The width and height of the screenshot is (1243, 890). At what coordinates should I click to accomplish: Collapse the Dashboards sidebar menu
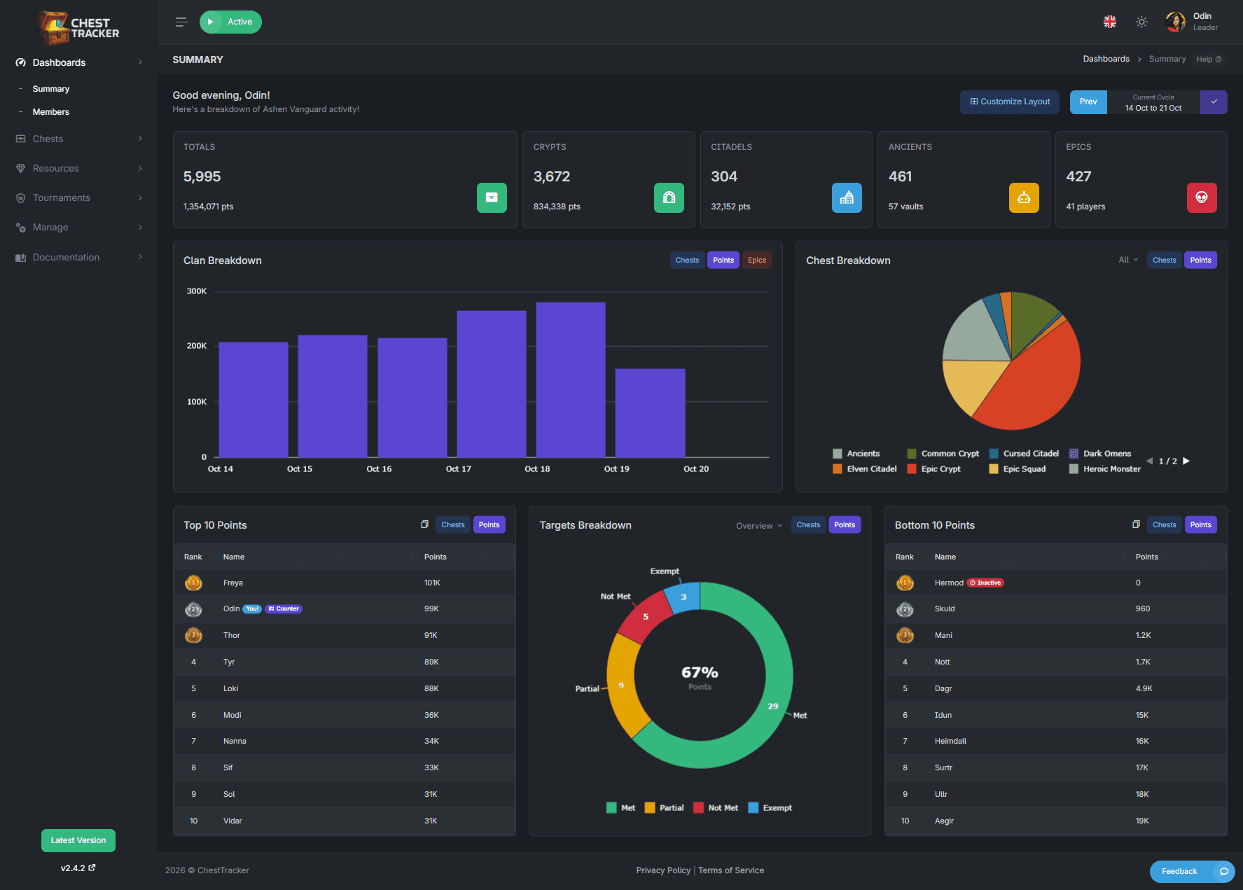[x=78, y=62]
